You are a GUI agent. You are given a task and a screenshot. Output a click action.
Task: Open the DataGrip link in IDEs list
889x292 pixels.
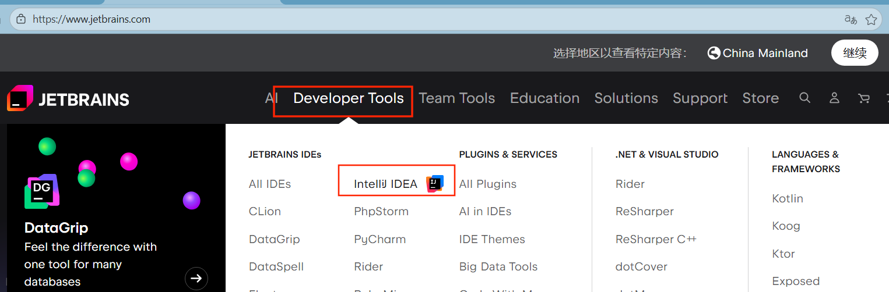pos(274,239)
